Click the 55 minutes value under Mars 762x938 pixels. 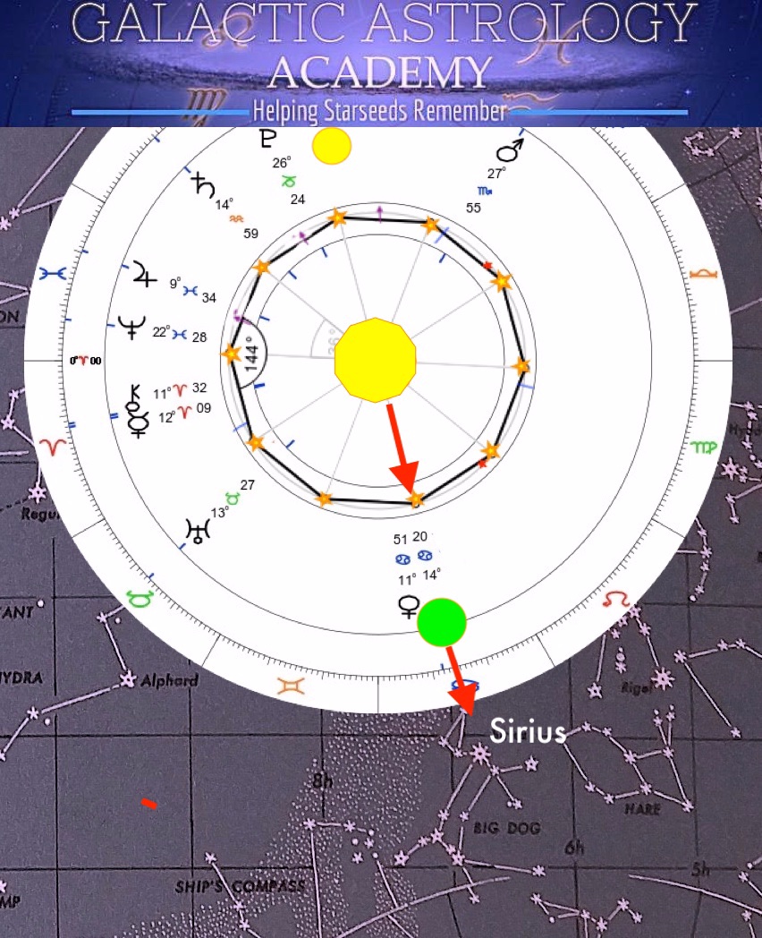tap(473, 208)
